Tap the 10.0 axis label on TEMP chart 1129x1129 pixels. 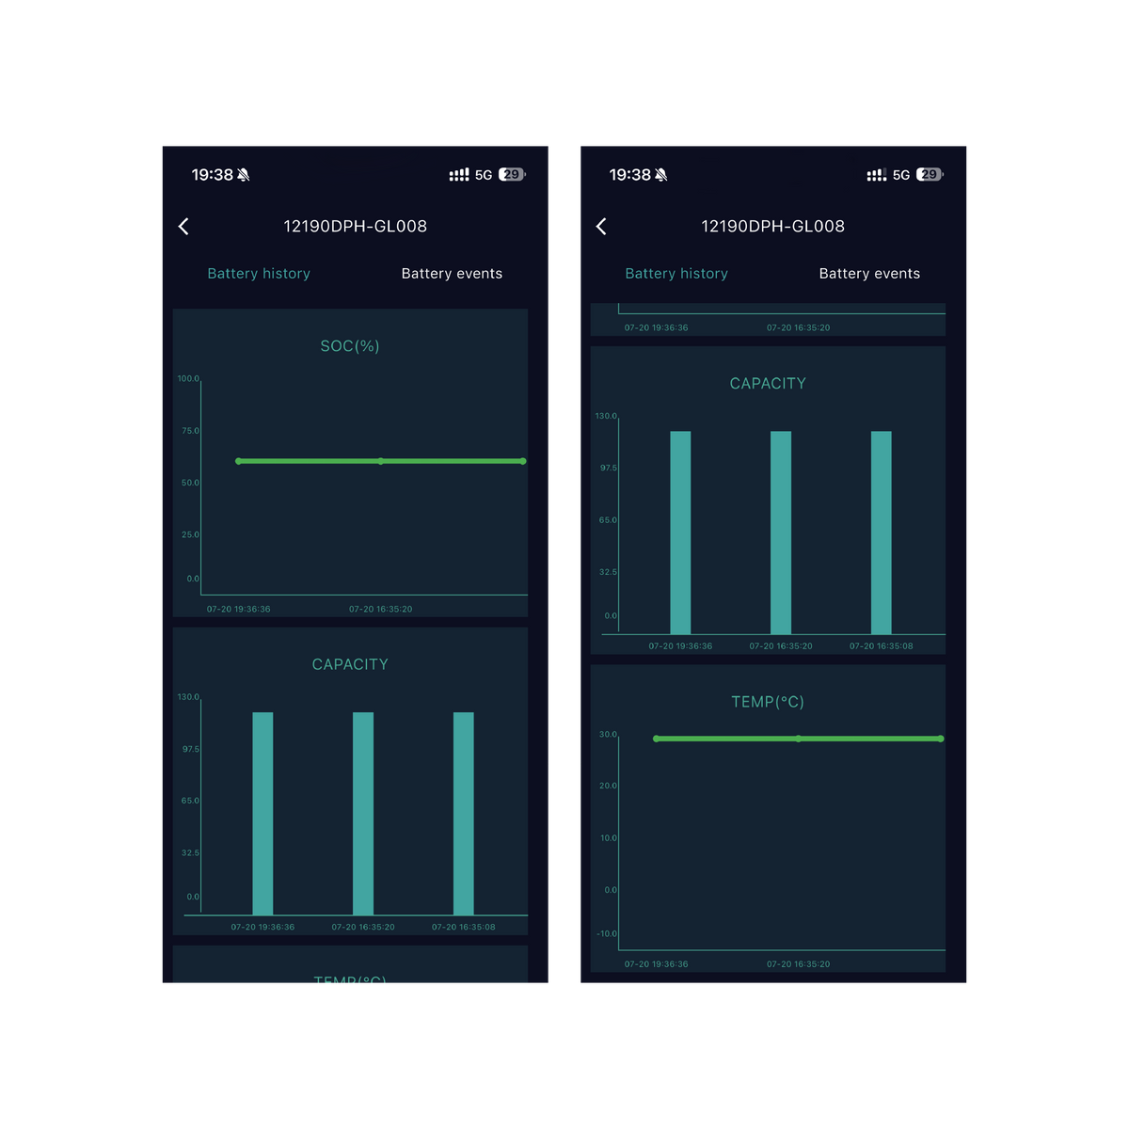pos(609,838)
